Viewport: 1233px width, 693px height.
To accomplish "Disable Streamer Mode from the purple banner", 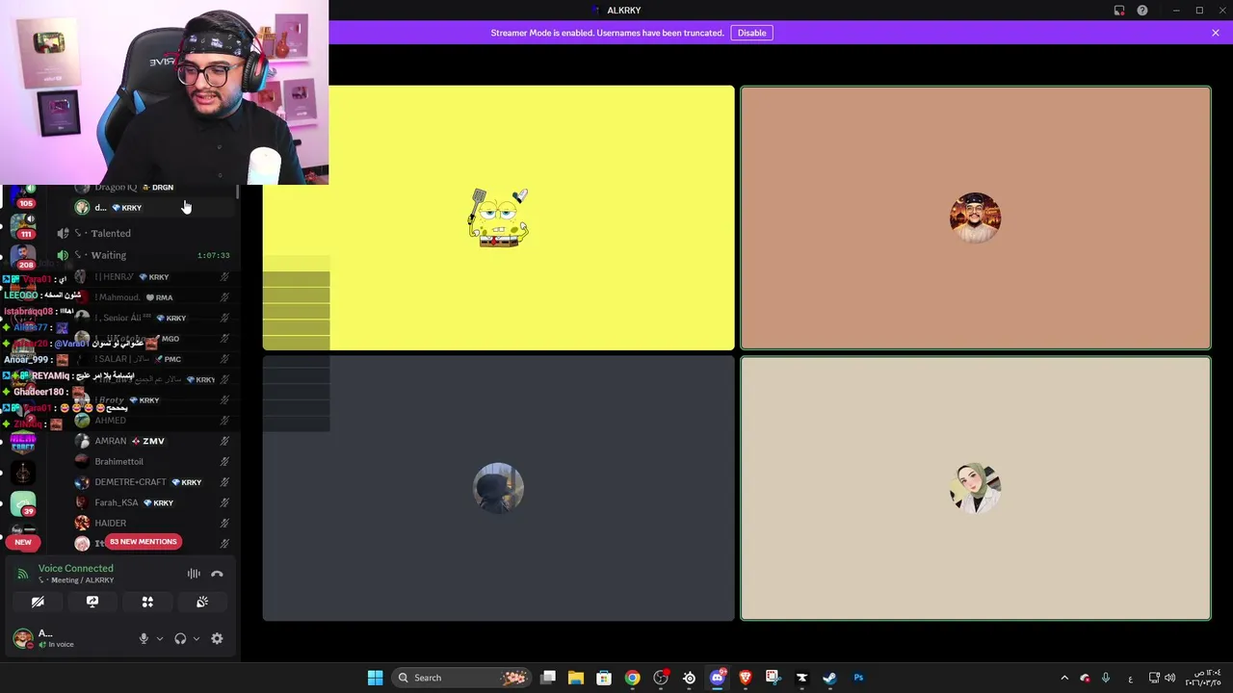I will pos(751,33).
